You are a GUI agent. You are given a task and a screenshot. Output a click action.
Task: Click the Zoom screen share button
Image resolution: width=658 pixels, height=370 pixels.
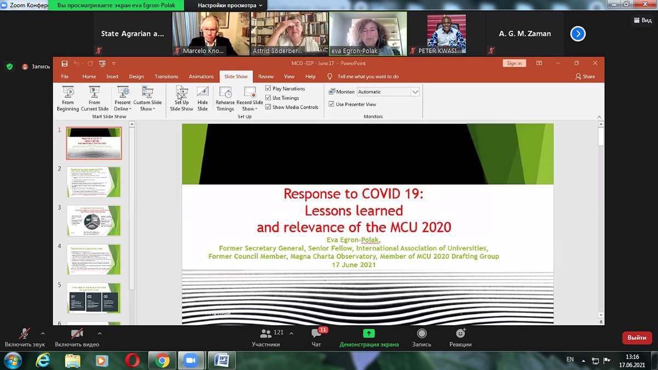coord(368,337)
